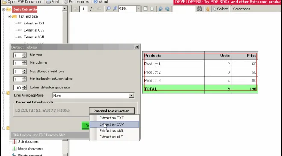The image size is (282, 156).
Task: Click the Min rows spinner arrows
Action: click(24, 55)
